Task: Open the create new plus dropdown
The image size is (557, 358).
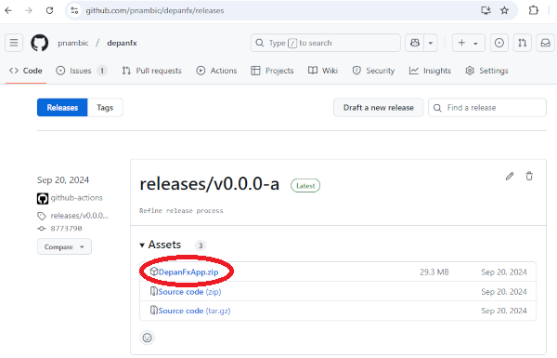Action: (x=468, y=43)
